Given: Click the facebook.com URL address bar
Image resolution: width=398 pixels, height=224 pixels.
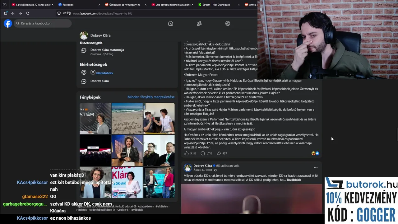Looking at the screenshot, I should (102, 13).
